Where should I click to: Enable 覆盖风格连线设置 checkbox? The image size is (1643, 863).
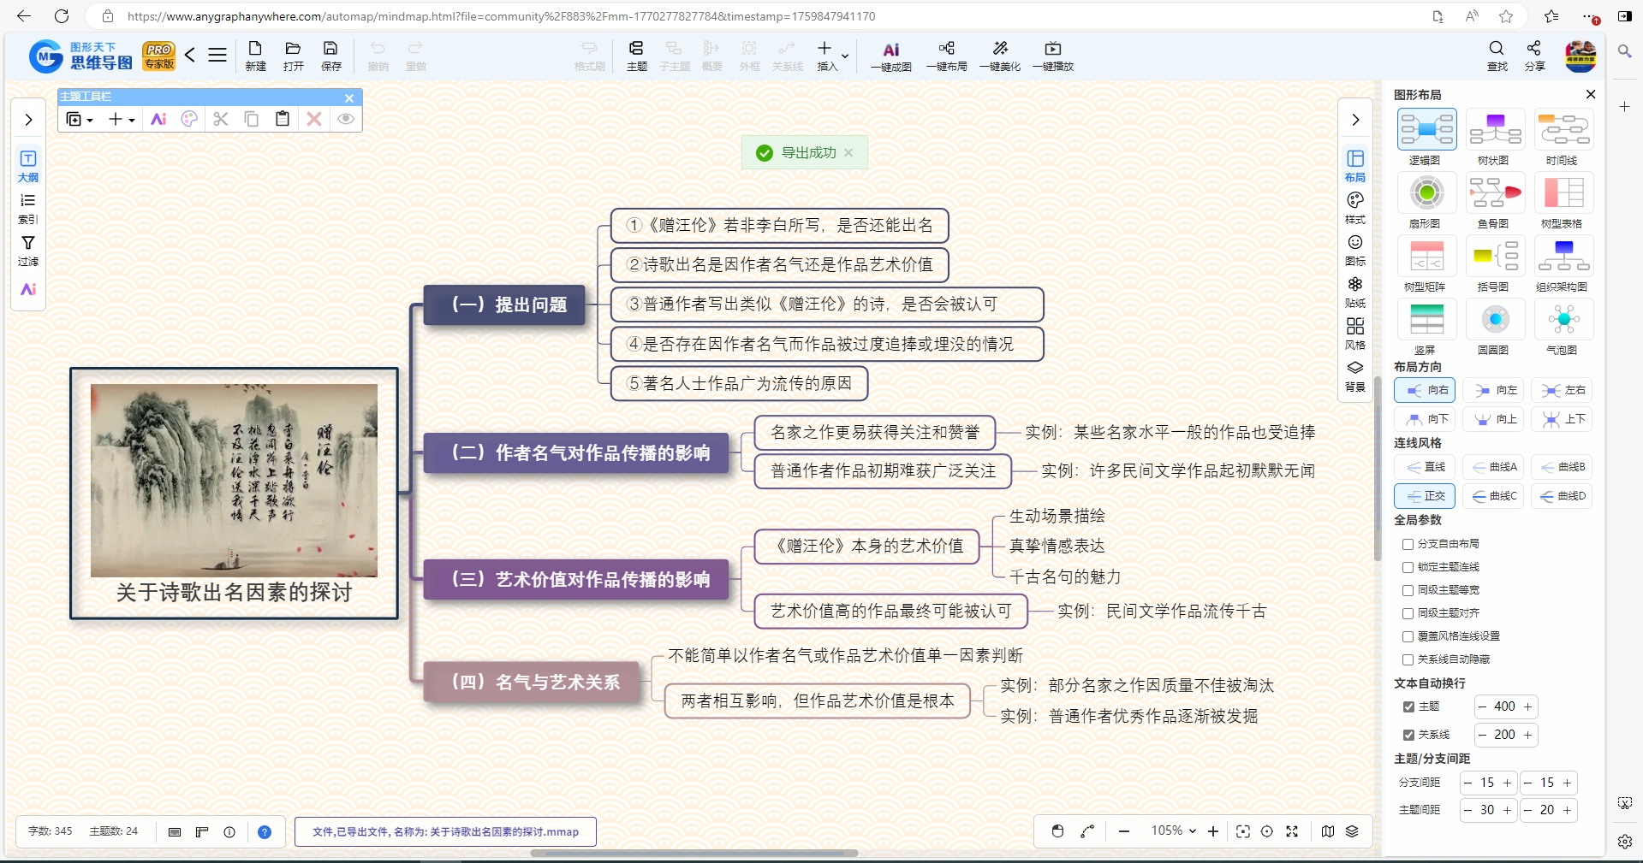(x=1408, y=636)
